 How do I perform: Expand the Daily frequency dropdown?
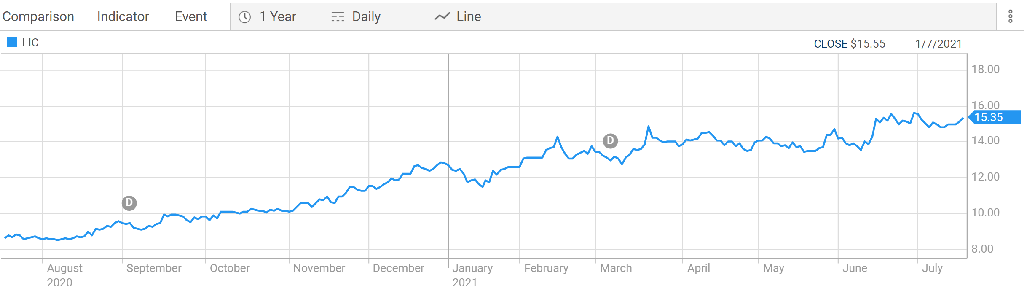point(366,16)
